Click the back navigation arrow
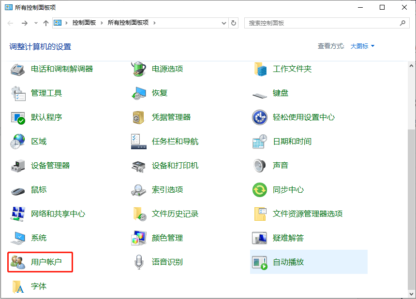This screenshot has height=299, width=416. pos(10,22)
